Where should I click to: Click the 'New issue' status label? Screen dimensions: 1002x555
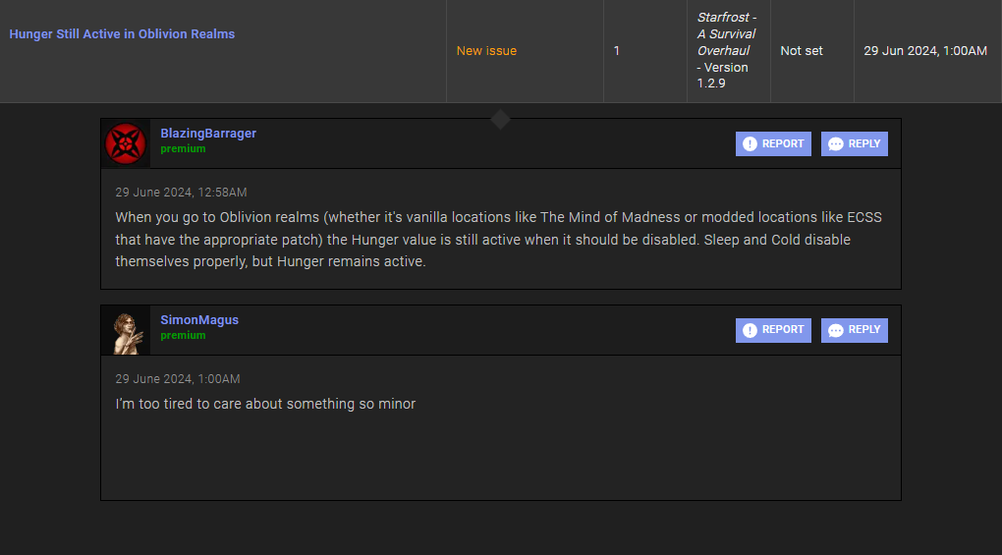click(x=486, y=50)
